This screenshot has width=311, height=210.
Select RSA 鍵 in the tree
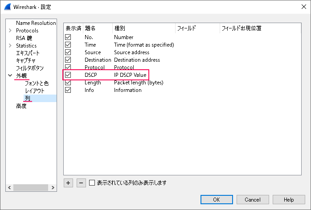[x=24, y=38]
